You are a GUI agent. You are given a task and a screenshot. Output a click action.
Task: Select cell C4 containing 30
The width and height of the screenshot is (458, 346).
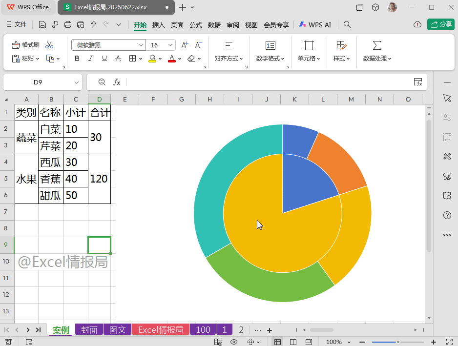click(76, 163)
